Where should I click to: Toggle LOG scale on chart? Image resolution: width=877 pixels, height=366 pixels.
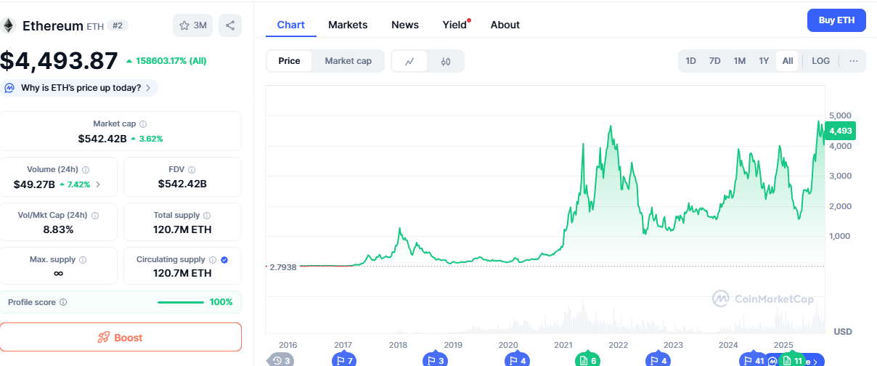pos(820,61)
